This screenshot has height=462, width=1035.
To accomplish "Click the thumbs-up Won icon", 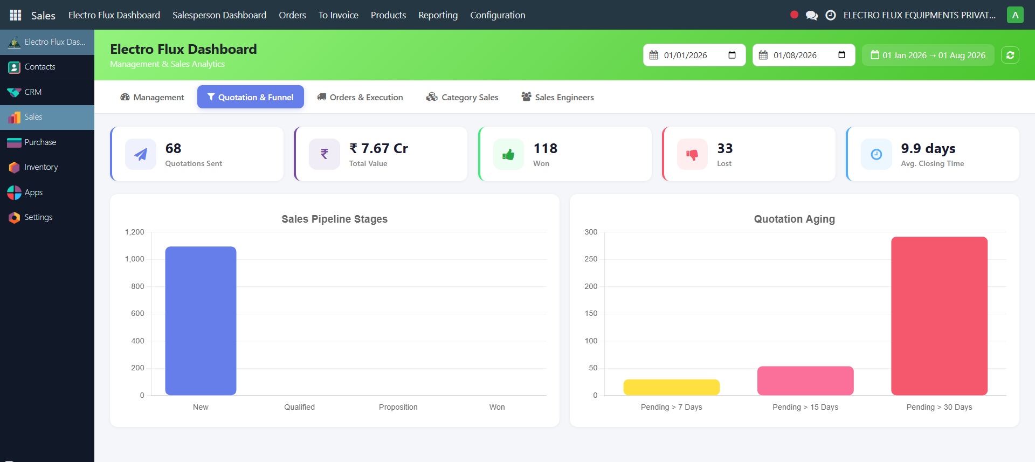I will pos(508,154).
